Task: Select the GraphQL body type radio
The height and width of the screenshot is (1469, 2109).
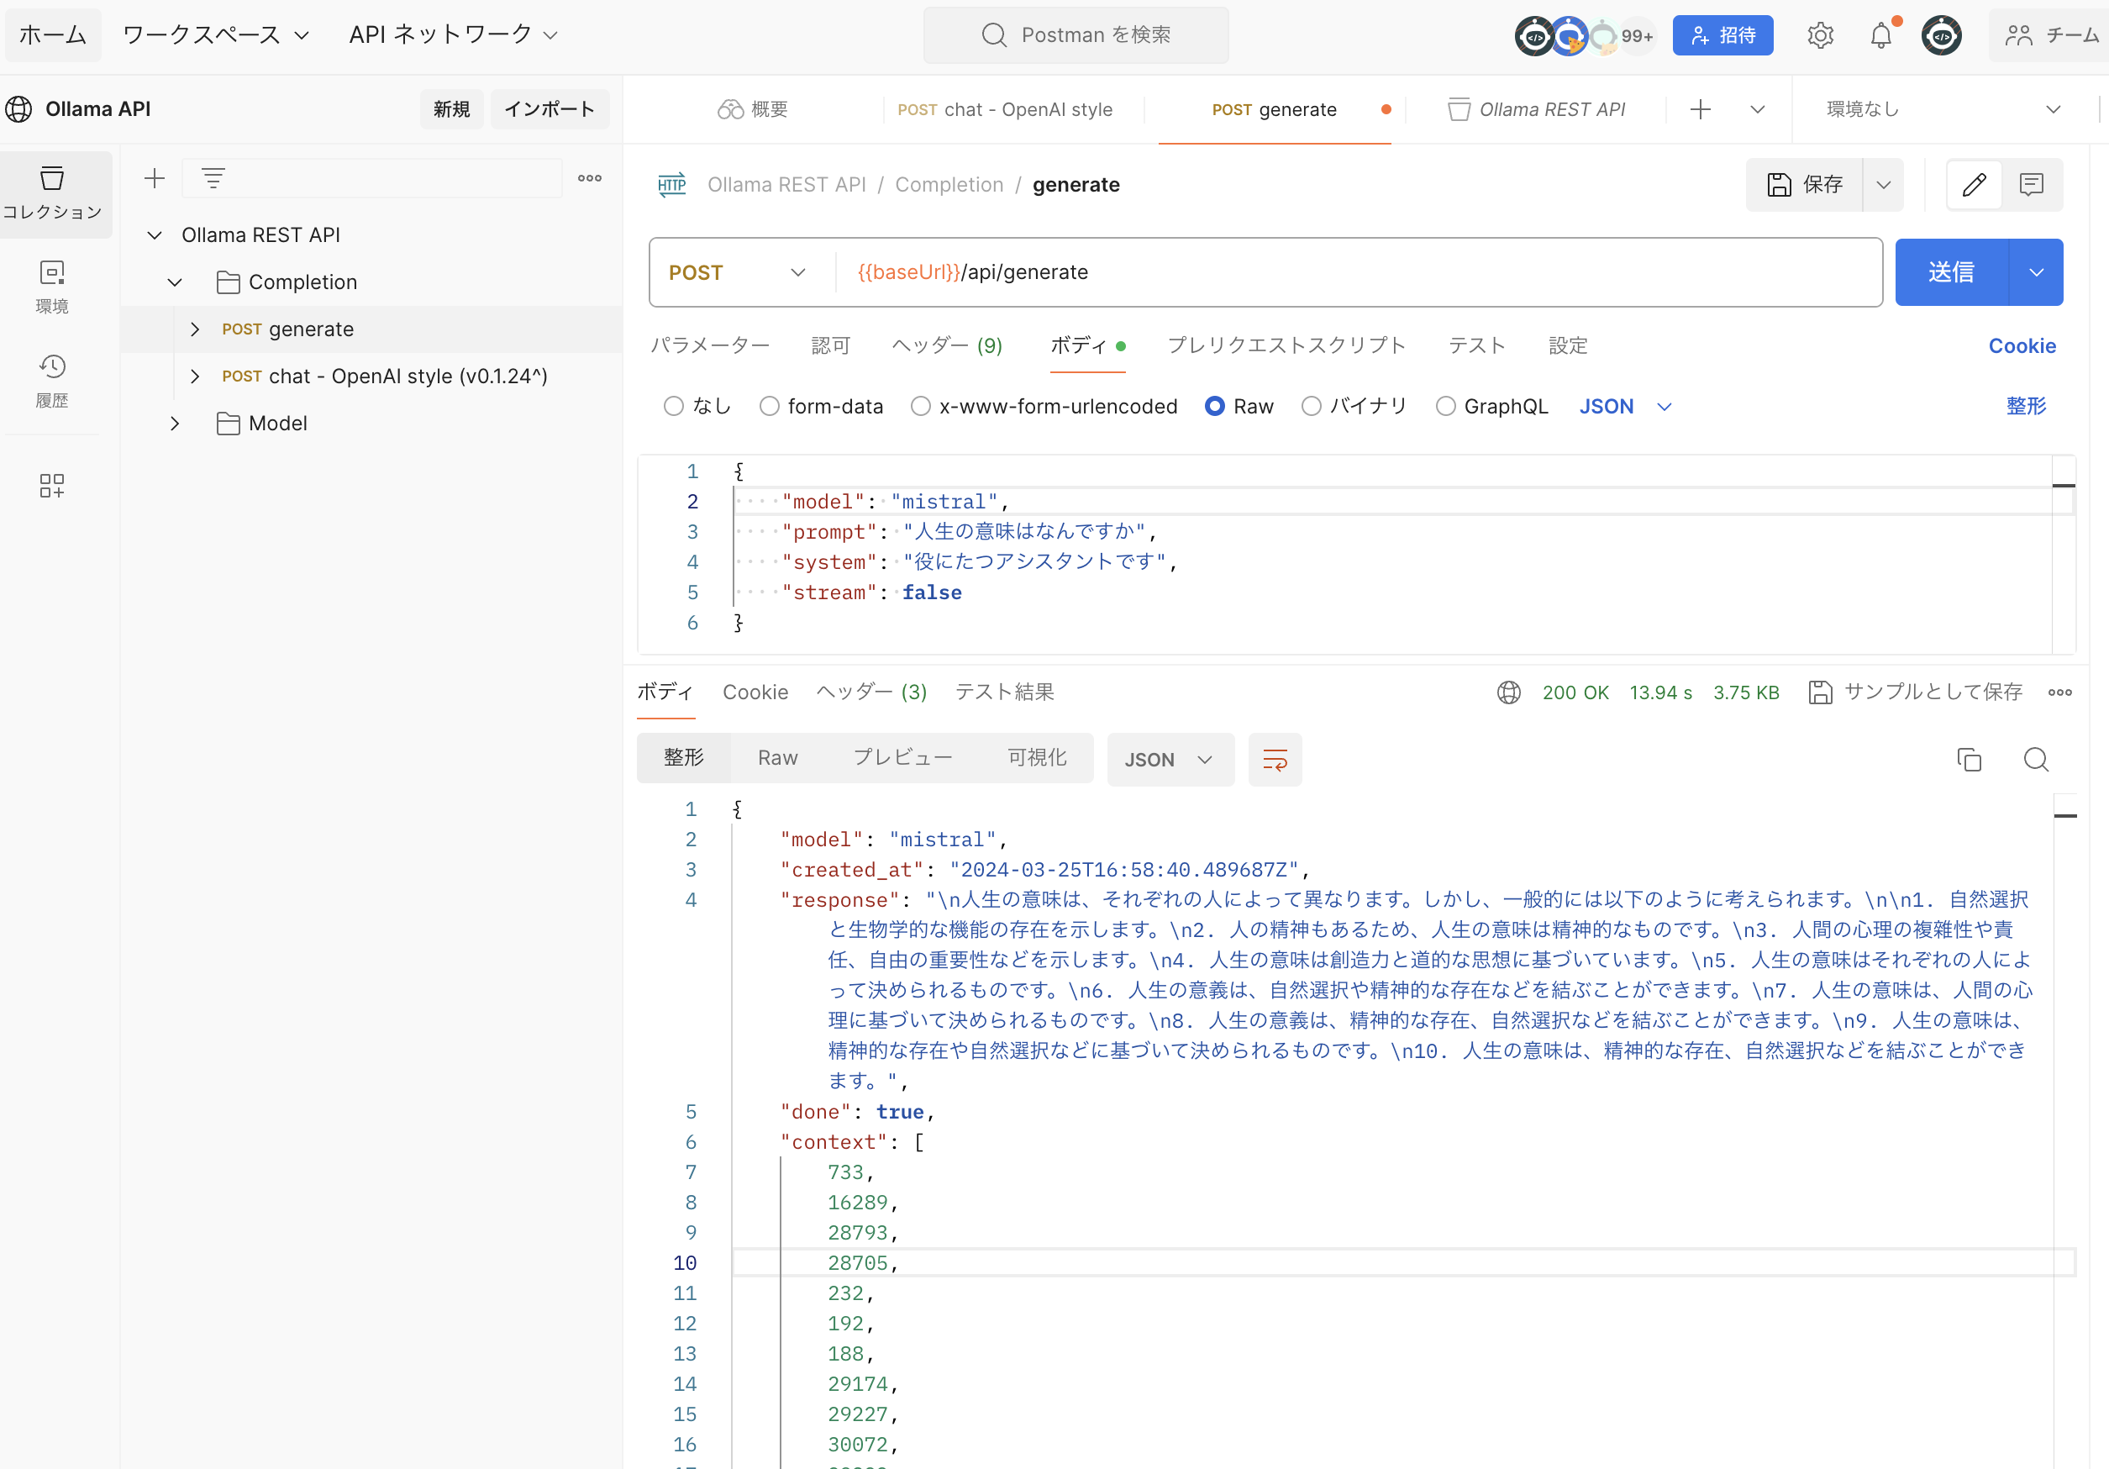Action: [x=1445, y=406]
